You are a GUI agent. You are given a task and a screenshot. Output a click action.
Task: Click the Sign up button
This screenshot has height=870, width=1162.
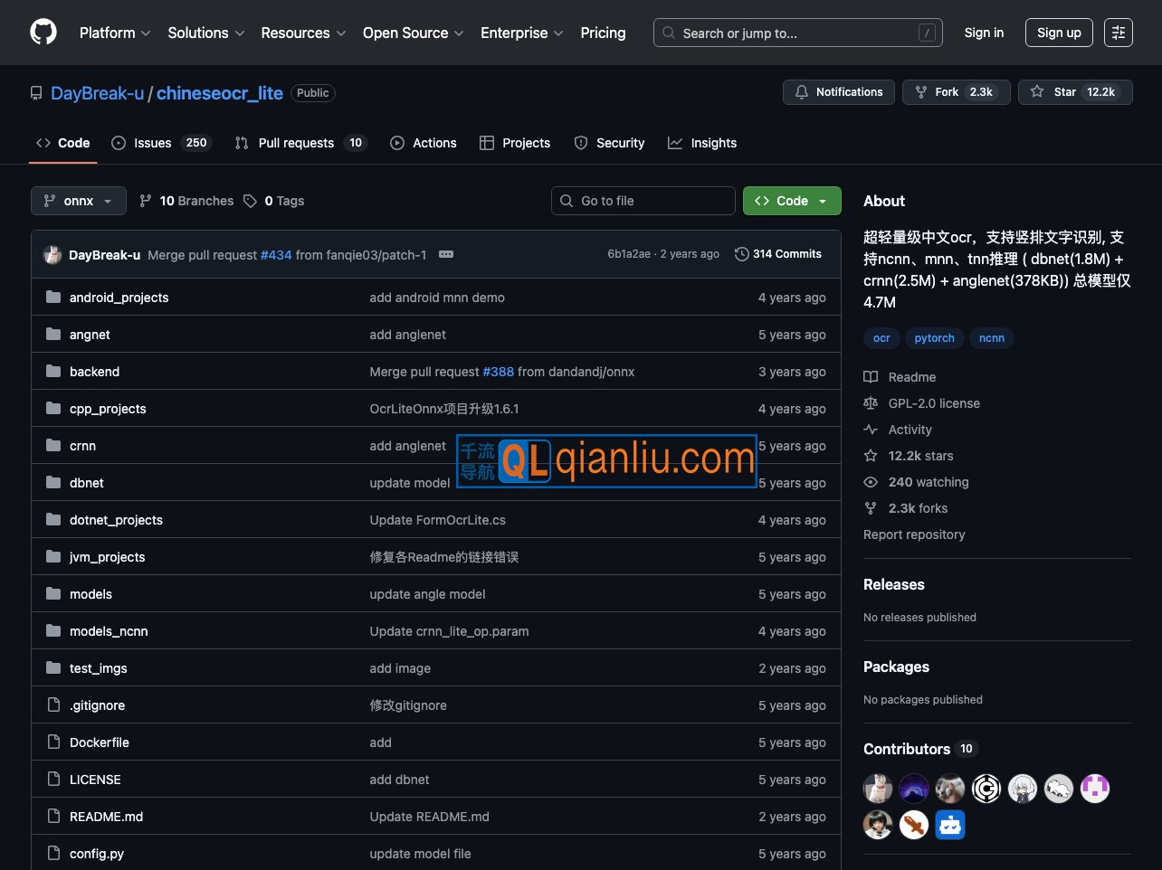[1058, 33]
